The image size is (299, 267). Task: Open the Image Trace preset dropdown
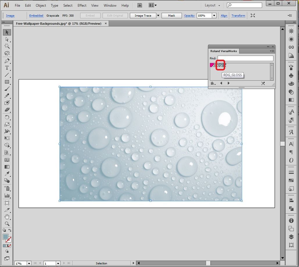click(158, 15)
